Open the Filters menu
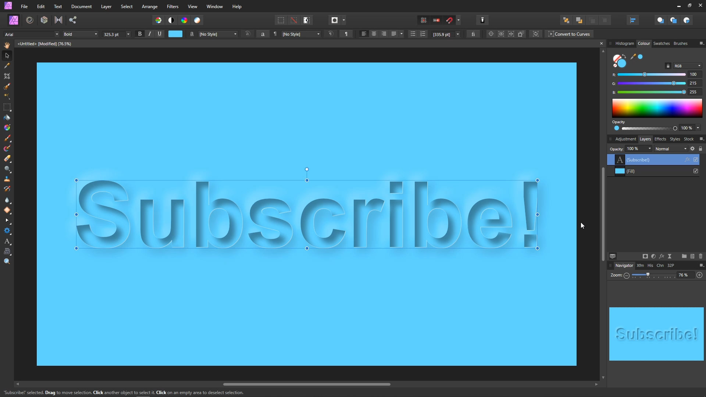The width and height of the screenshot is (706, 397). [x=172, y=7]
